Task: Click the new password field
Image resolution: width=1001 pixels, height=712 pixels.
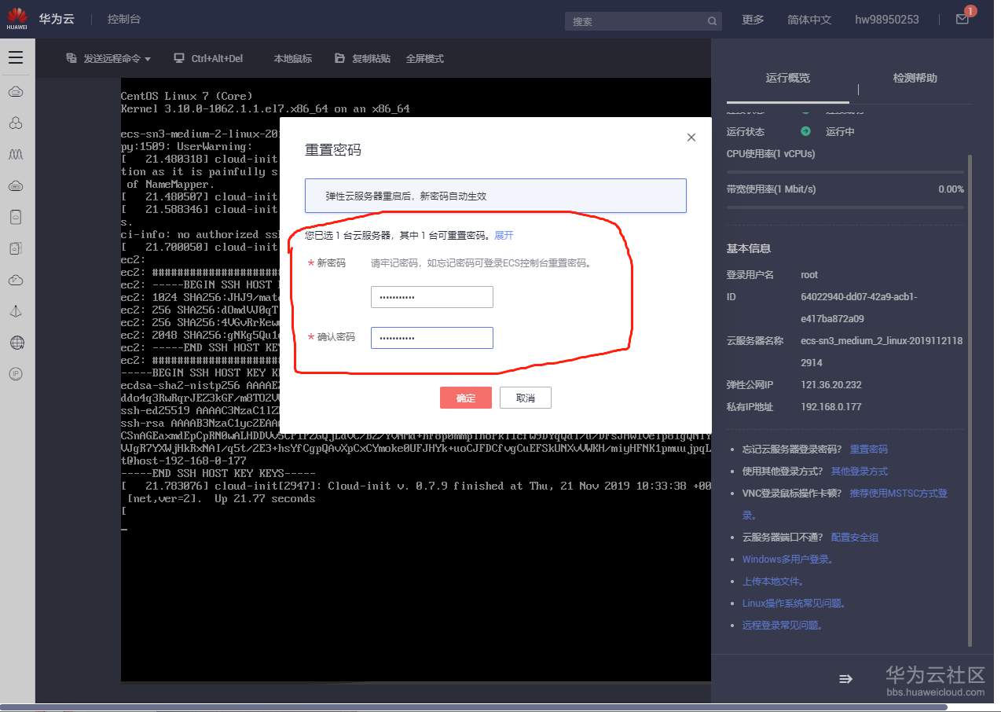Action: pos(432,297)
